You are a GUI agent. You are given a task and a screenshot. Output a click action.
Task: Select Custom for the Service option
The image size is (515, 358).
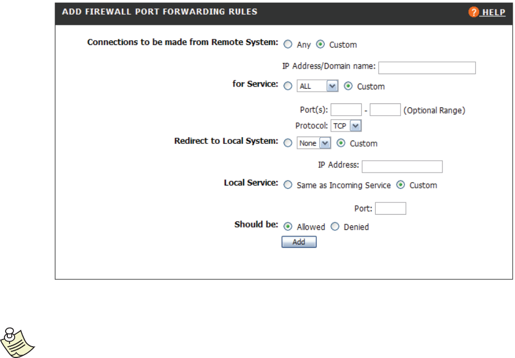348,86
